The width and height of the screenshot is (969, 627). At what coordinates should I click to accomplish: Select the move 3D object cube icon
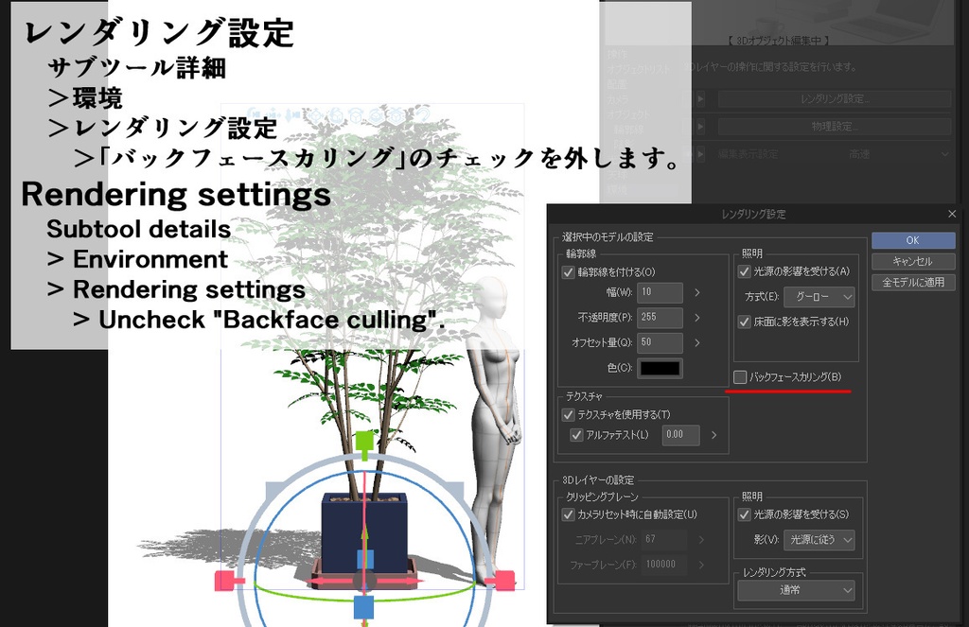click(x=316, y=114)
